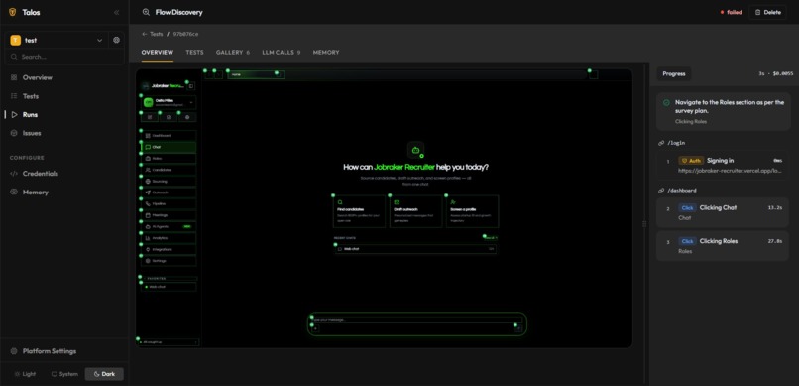Select the Progress panel tab
The height and width of the screenshot is (386, 799).
click(674, 74)
